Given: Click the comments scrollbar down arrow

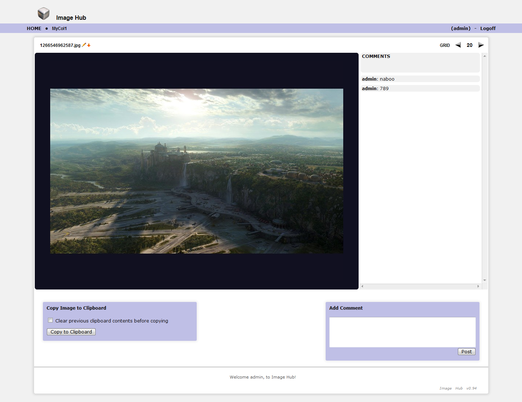Looking at the screenshot, I should (x=485, y=280).
